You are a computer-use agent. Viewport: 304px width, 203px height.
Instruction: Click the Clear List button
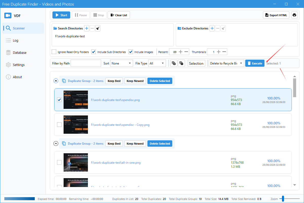click(119, 15)
